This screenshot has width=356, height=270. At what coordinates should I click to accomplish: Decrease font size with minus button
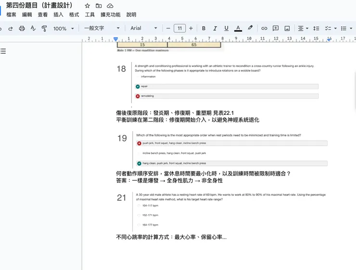coord(168,28)
